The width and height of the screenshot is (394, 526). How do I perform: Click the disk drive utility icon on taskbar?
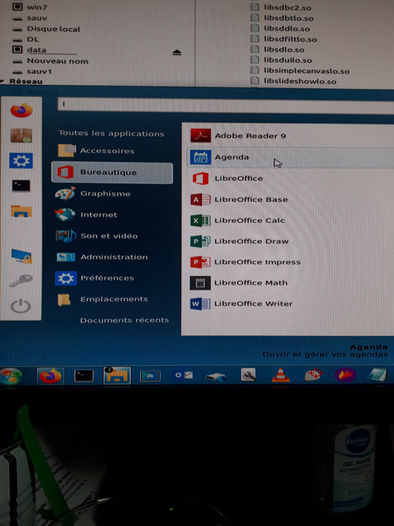216,377
